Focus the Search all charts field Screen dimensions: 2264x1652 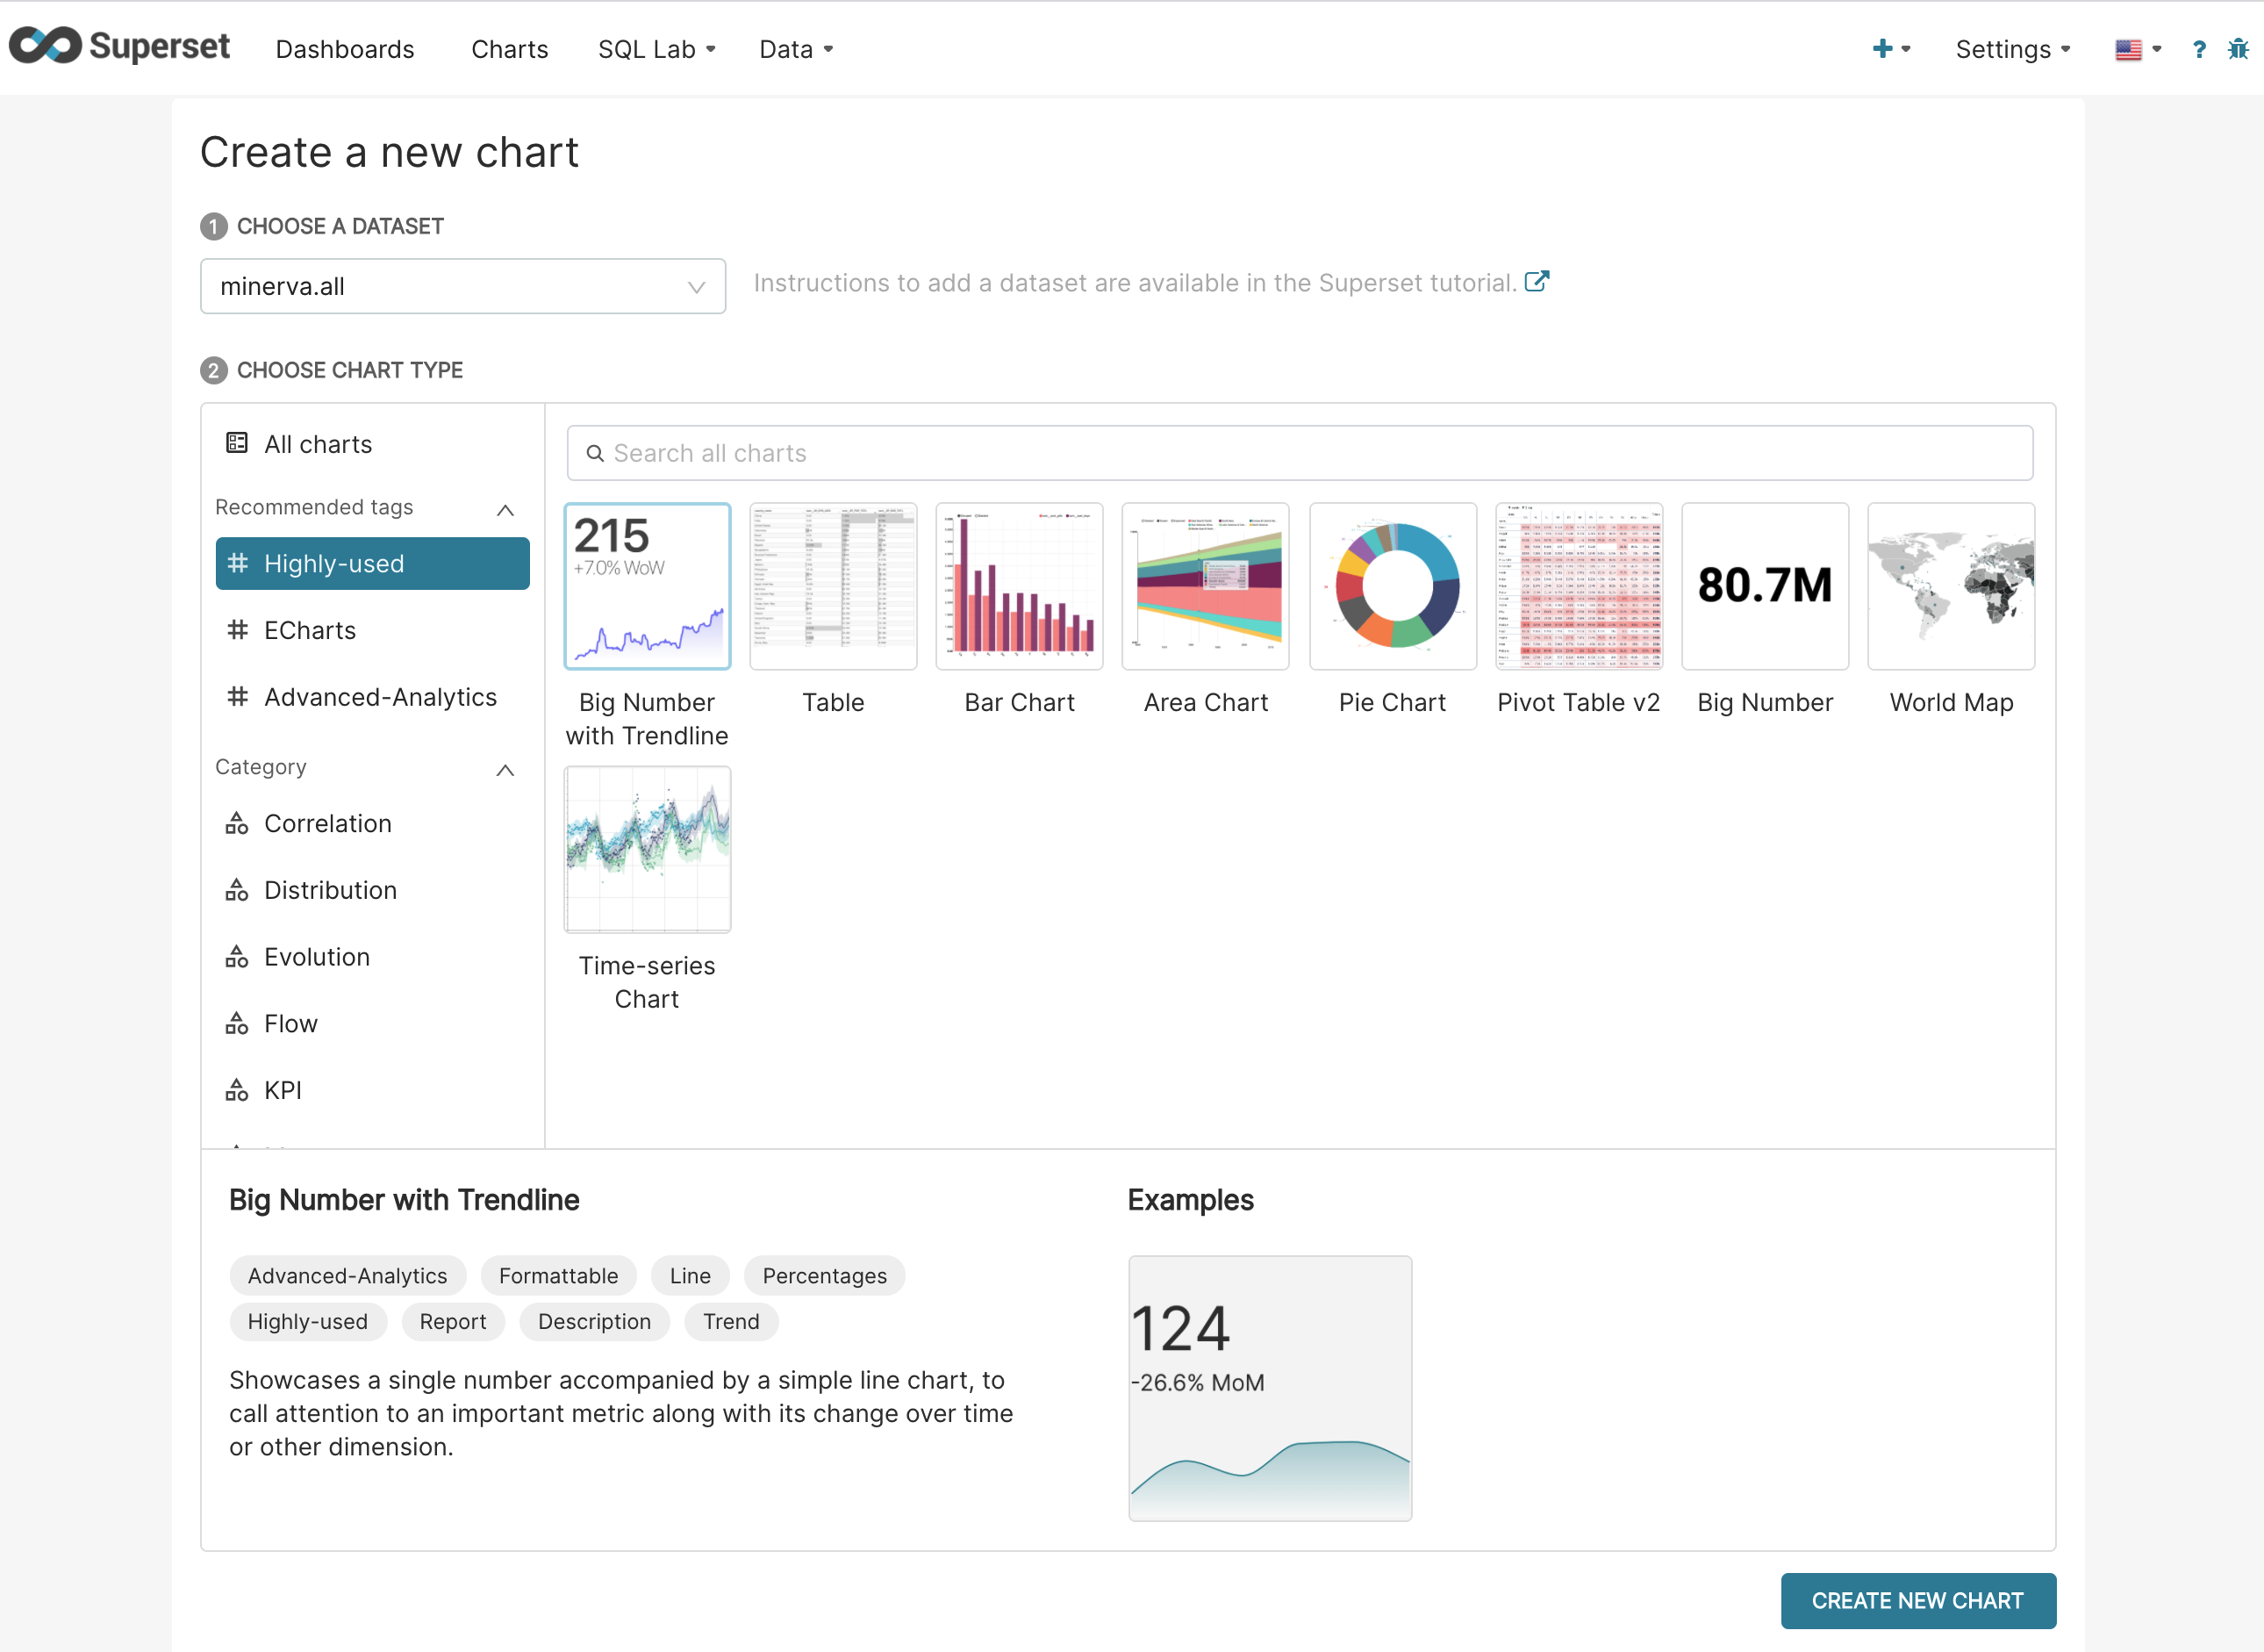pos(1300,453)
